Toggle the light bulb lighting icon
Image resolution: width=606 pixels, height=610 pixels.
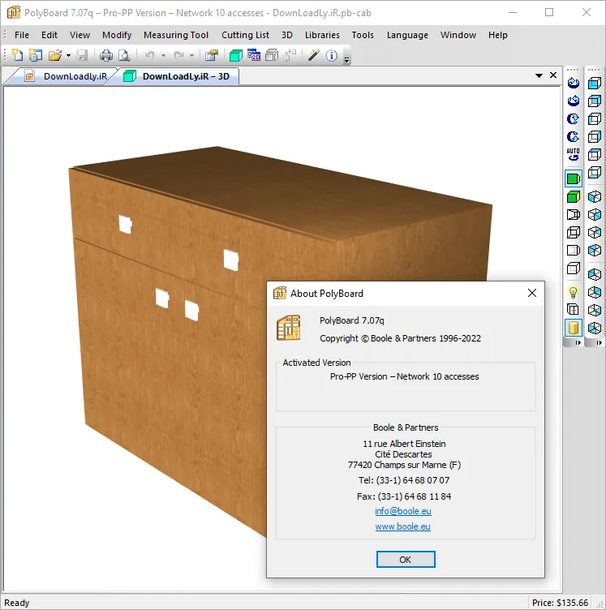(573, 292)
